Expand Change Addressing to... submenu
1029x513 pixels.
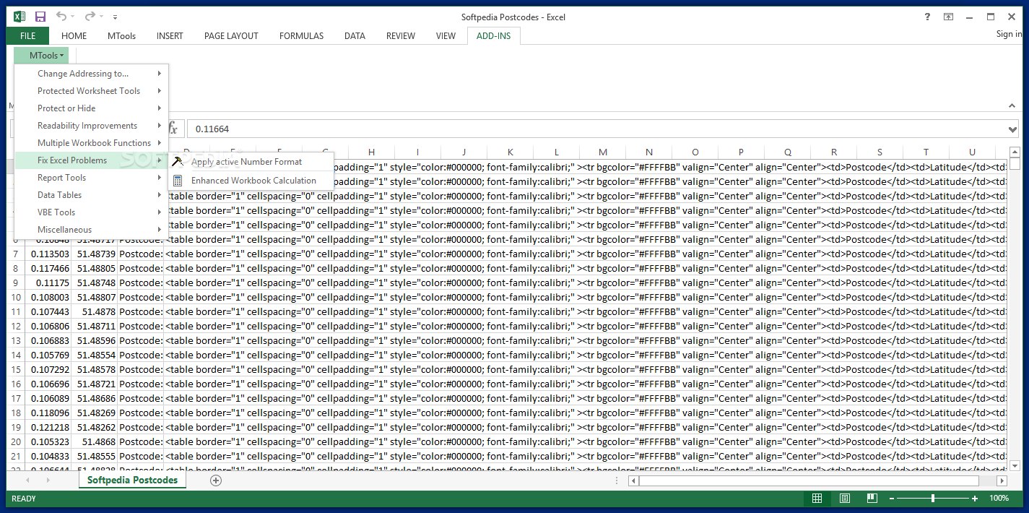point(91,74)
